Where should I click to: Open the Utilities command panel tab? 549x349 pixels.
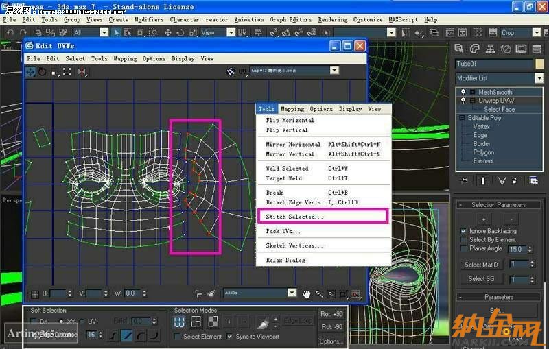tap(537, 49)
